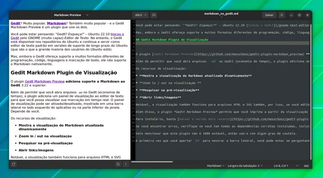
Task: Click the preview bullet 'Pesquisar na pré-visualização'
Action: [x=45, y=143]
